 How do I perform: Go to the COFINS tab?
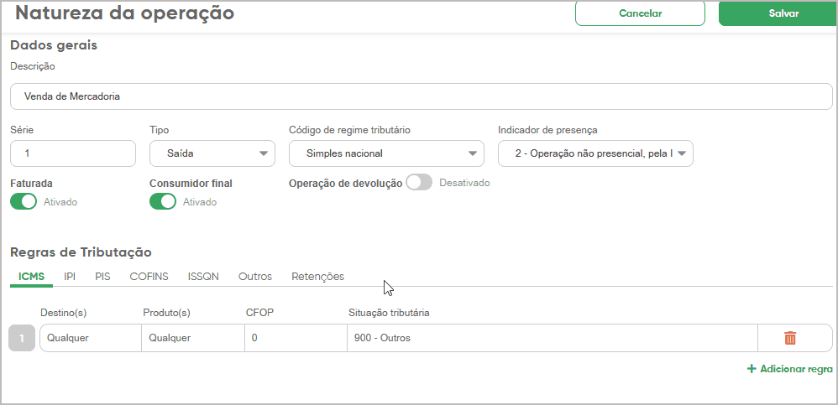click(149, 277)
